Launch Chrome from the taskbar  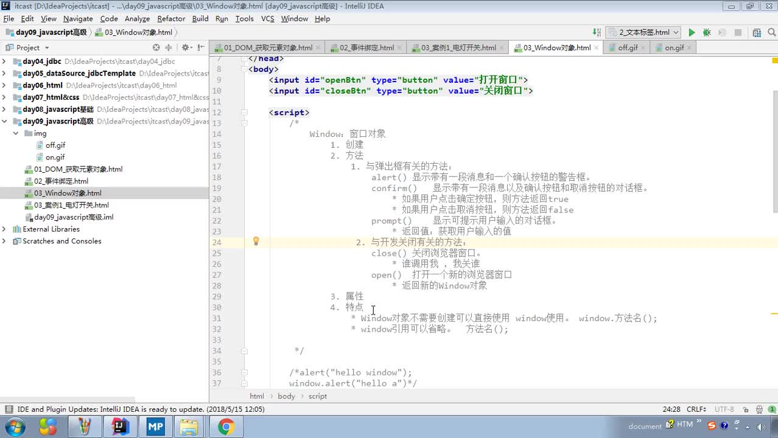click(226, 427)
